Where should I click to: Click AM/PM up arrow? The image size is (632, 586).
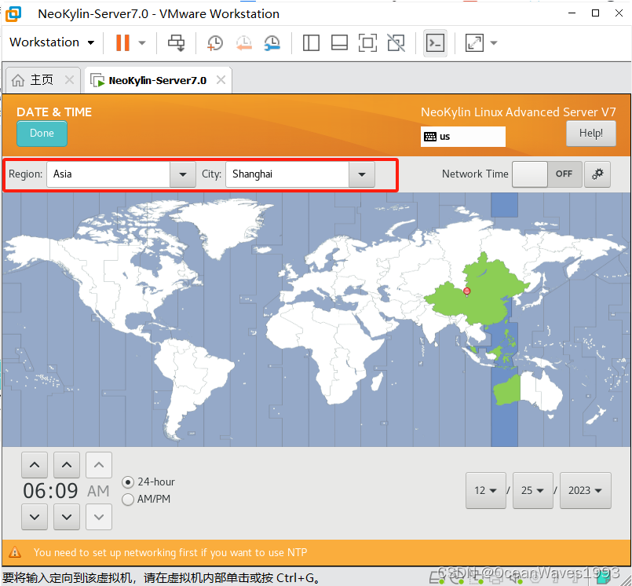tap(99, 465)
